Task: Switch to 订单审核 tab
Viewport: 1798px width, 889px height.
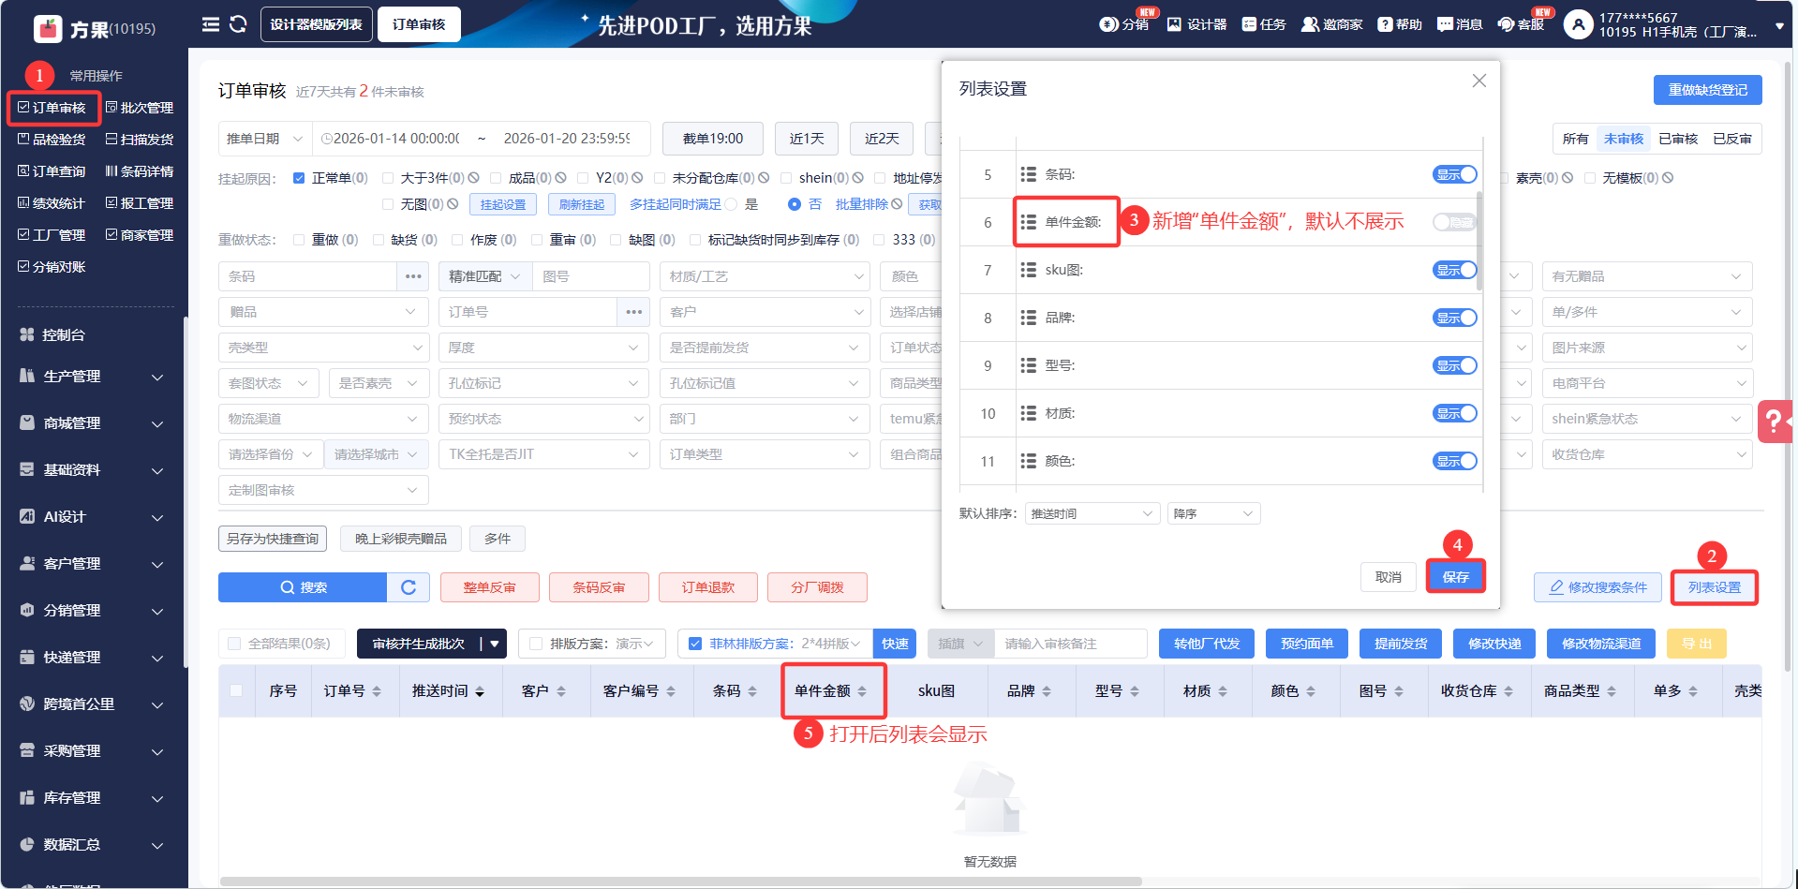Action: tap(419, 24)
